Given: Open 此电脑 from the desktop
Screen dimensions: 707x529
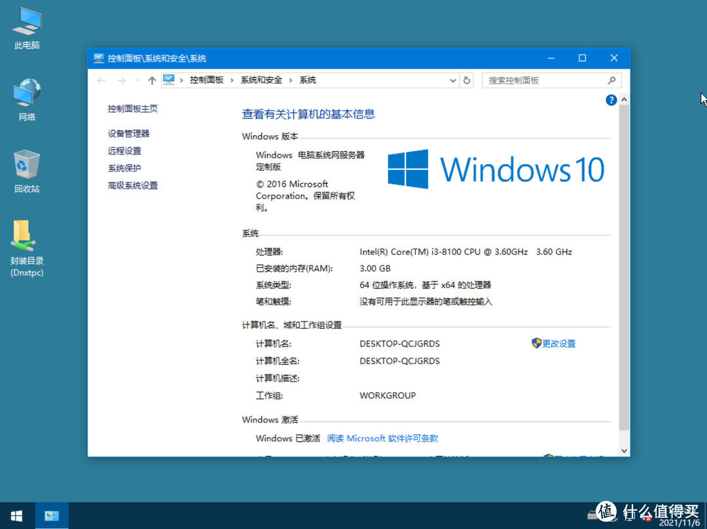Looking at the screenshot, I should point(26,26).
